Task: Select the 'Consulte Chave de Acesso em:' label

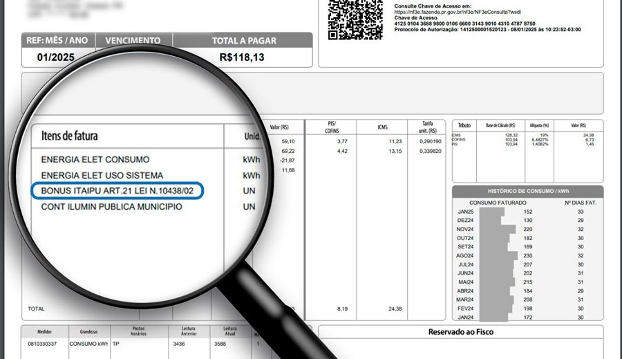Action: pos(433,6)
